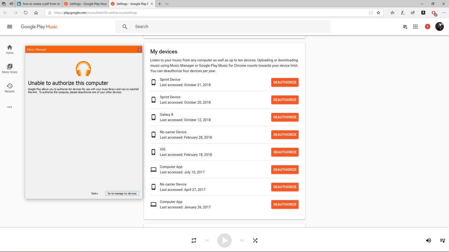Open the red notifications badge
The height and width of the screenshot is (252, 449).
[x=427, y=27]
